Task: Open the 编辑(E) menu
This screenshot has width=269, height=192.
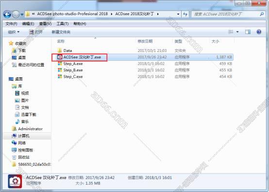Action: coord(28,24)
